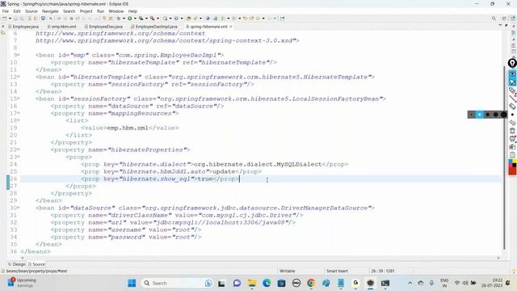Click the date and time in taskbar
The height and width of the screenshot is (291, 517).
pyautogui.click(x=492, y=283)
